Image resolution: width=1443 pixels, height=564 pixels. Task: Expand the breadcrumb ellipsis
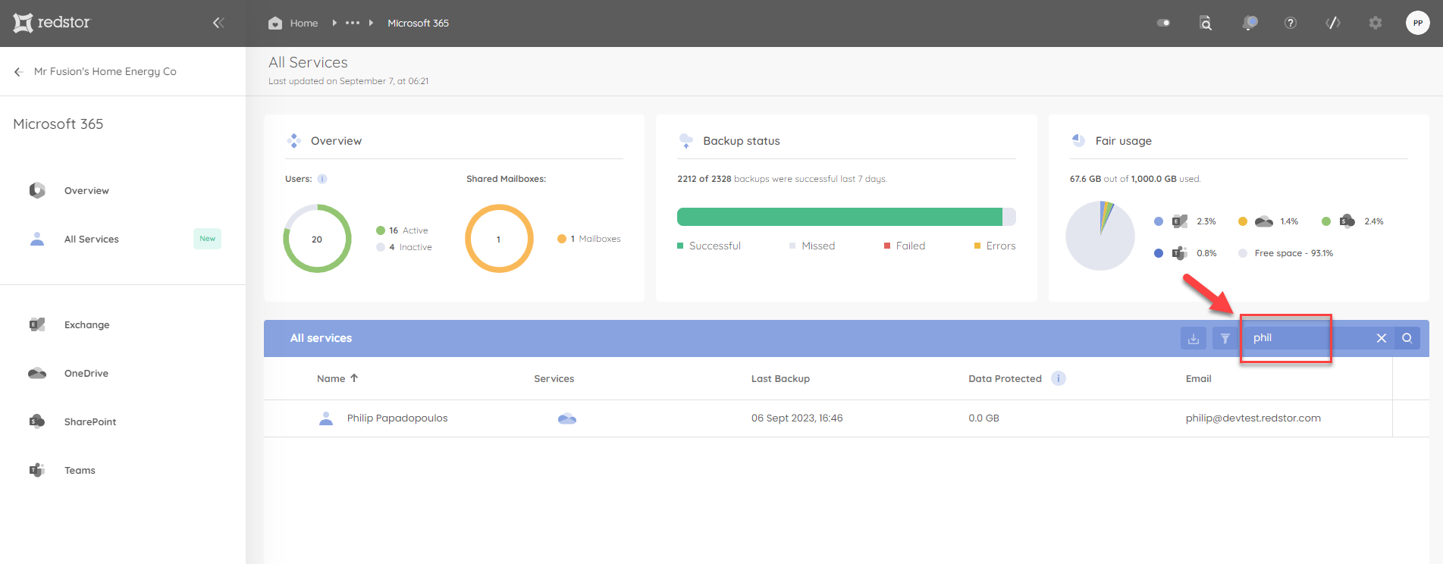coord(353,23)
